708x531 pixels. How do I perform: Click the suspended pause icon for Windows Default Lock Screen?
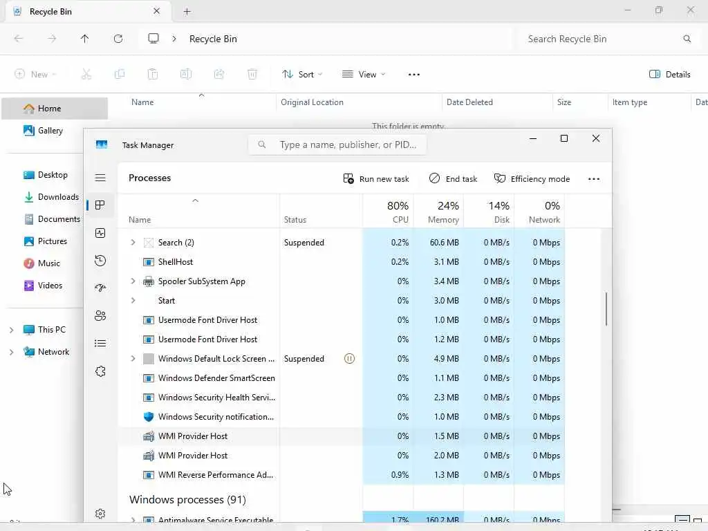[x=349, y=359]
